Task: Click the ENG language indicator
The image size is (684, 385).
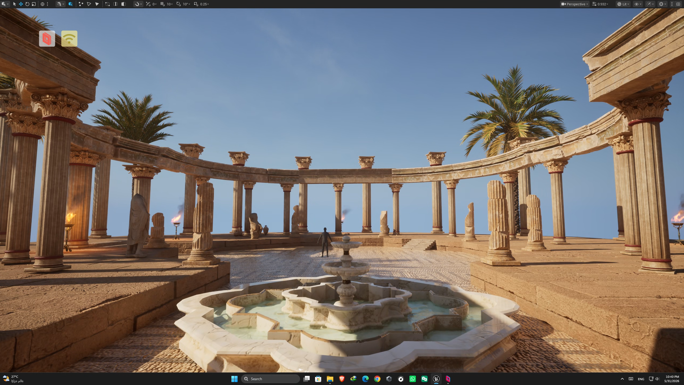Action: 641,379
